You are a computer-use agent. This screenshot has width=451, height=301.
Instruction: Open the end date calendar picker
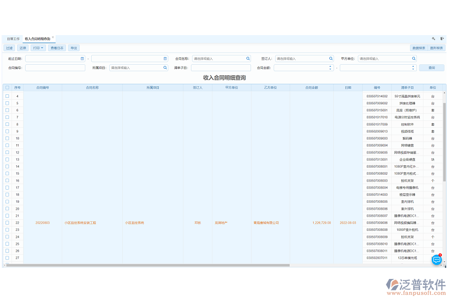pyautogui.click(x=165, y=59)
